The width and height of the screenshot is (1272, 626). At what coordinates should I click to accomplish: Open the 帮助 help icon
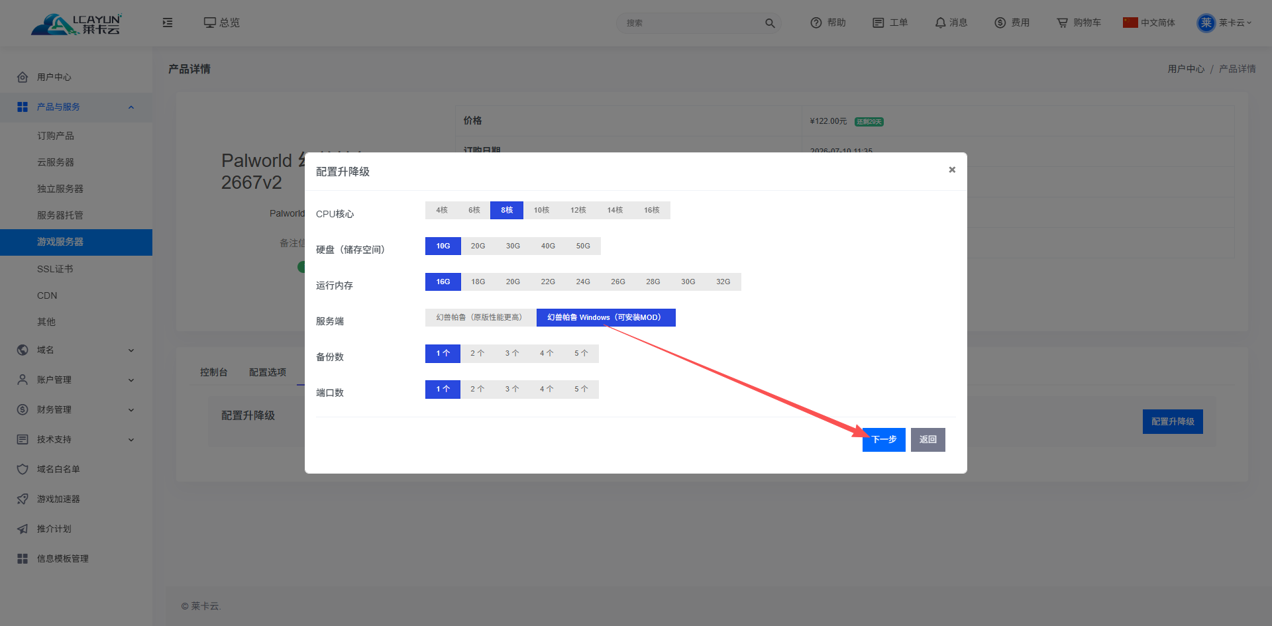pyautogui.click(x=816, y=23)
